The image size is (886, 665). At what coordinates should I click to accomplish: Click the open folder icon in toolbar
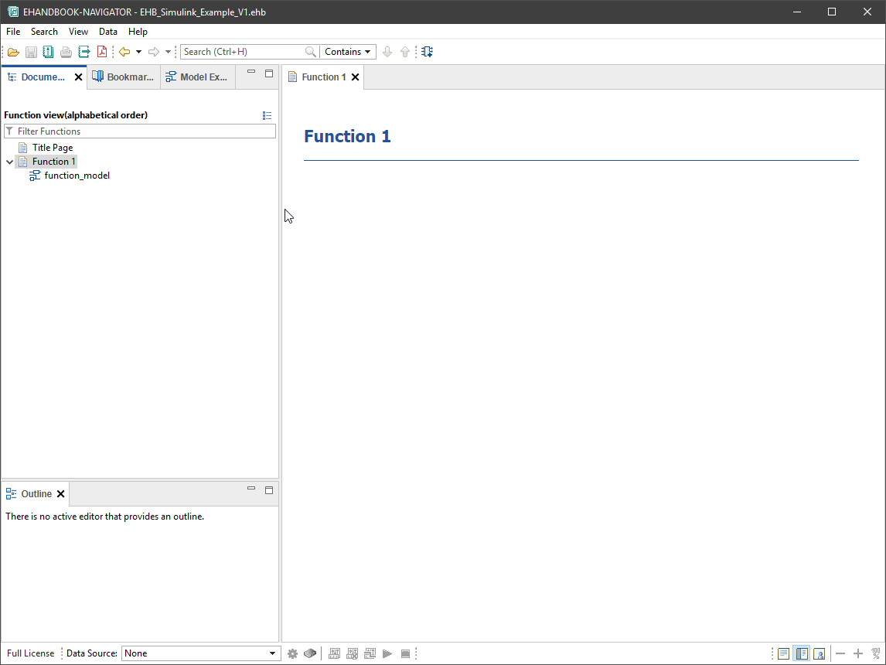[13, 52]
